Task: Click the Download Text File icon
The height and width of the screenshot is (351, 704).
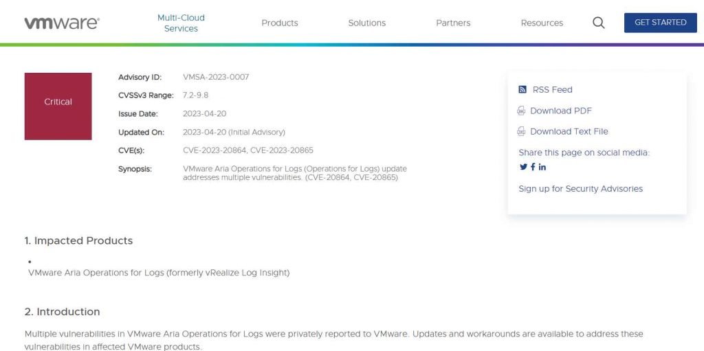Action: click(x=521, y=131)
